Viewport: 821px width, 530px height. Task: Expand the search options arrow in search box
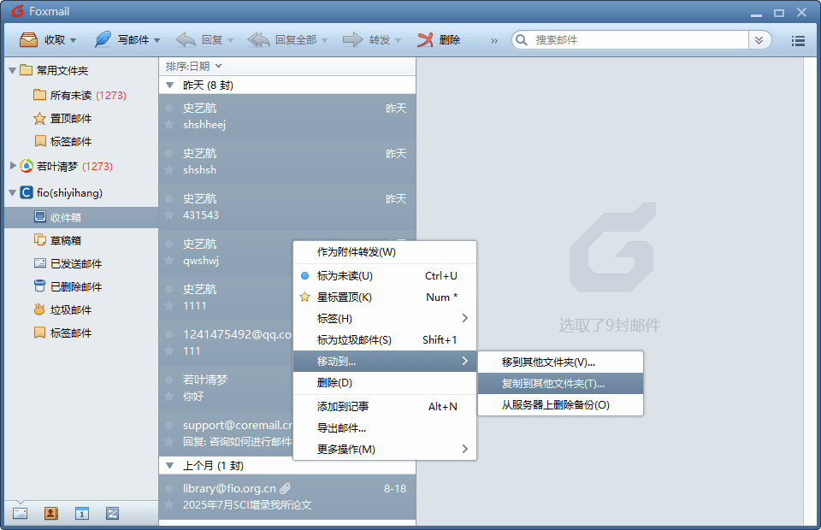coord(759,40)
